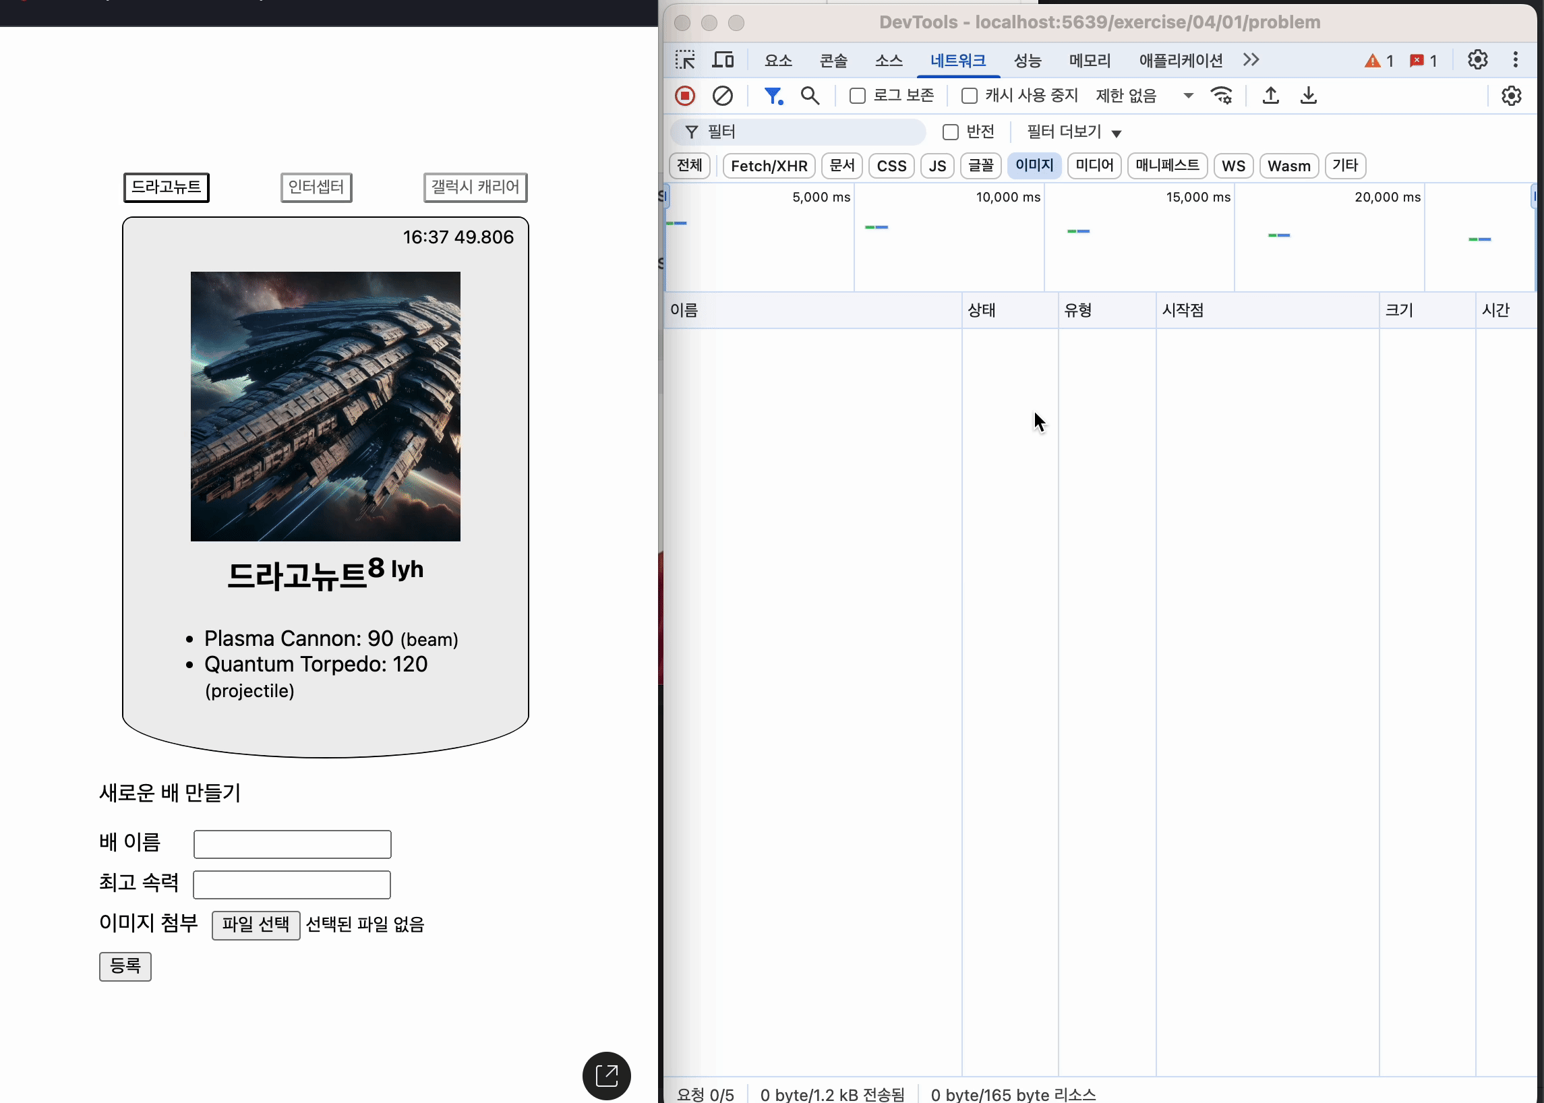
Task: Import HAR file upload icon
Action: point(1270,96)
